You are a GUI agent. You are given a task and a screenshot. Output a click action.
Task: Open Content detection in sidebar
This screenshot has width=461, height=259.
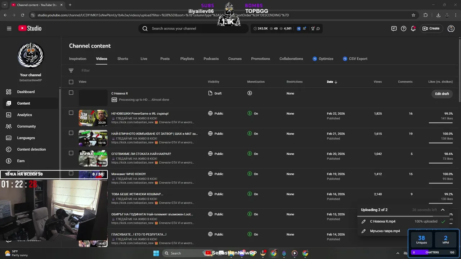point(31,149)
